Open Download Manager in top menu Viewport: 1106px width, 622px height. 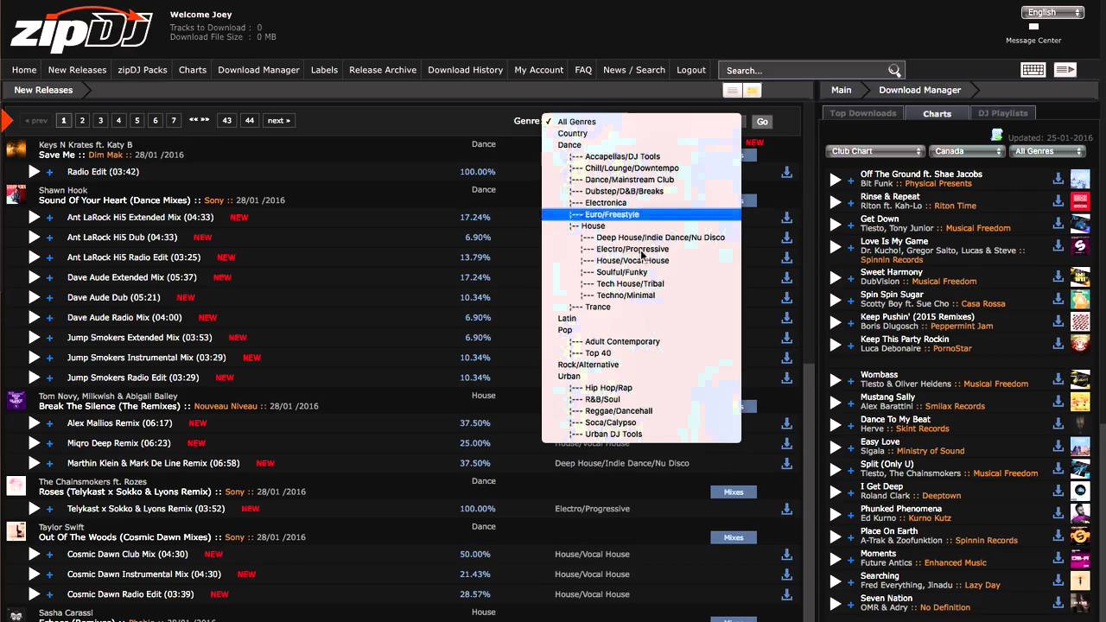point(258,70)
